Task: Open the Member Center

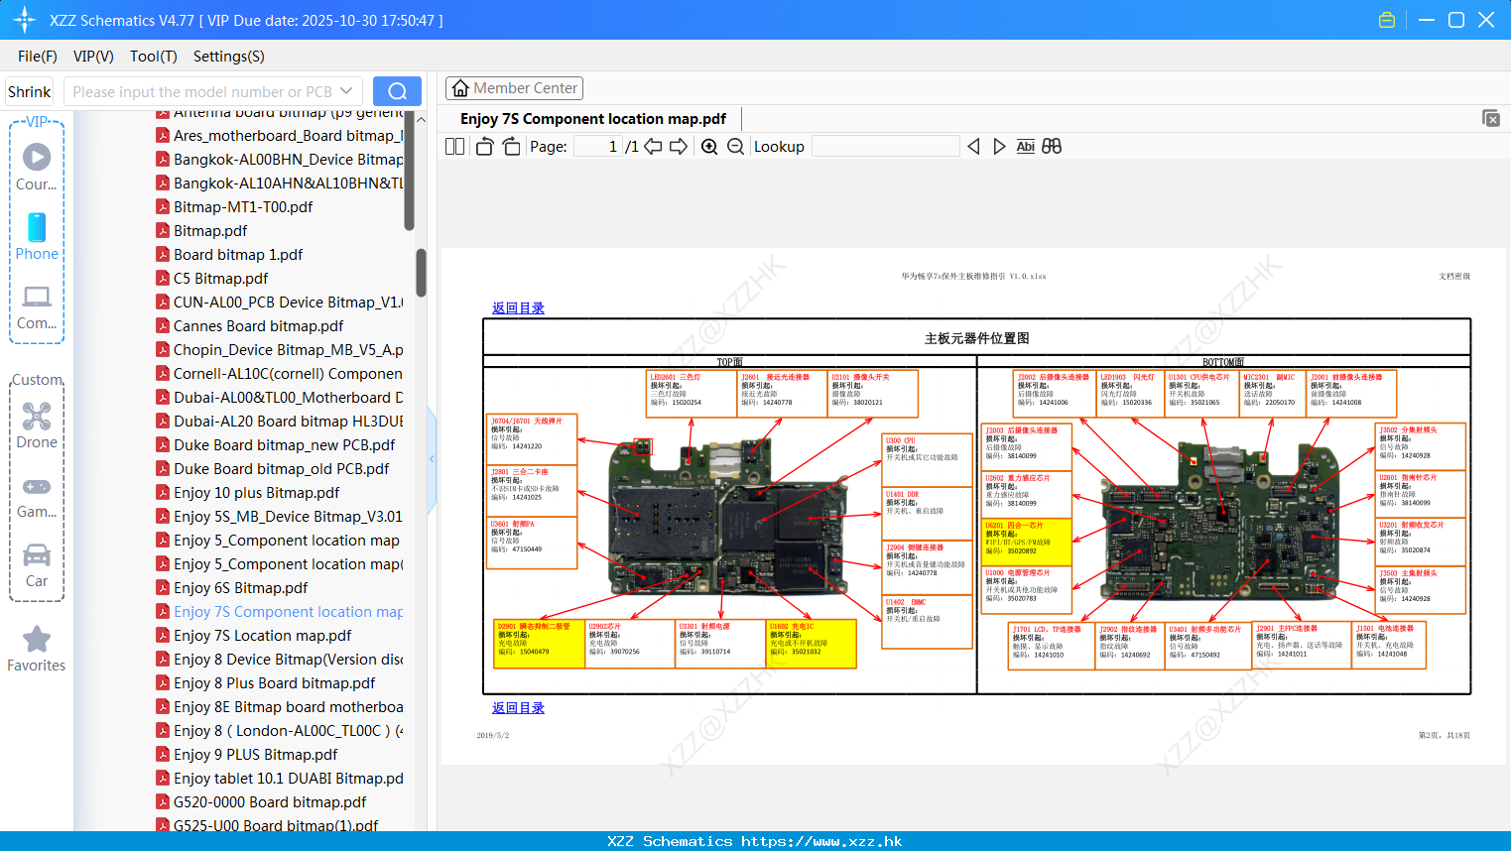Action: click(x=514, y=88)
